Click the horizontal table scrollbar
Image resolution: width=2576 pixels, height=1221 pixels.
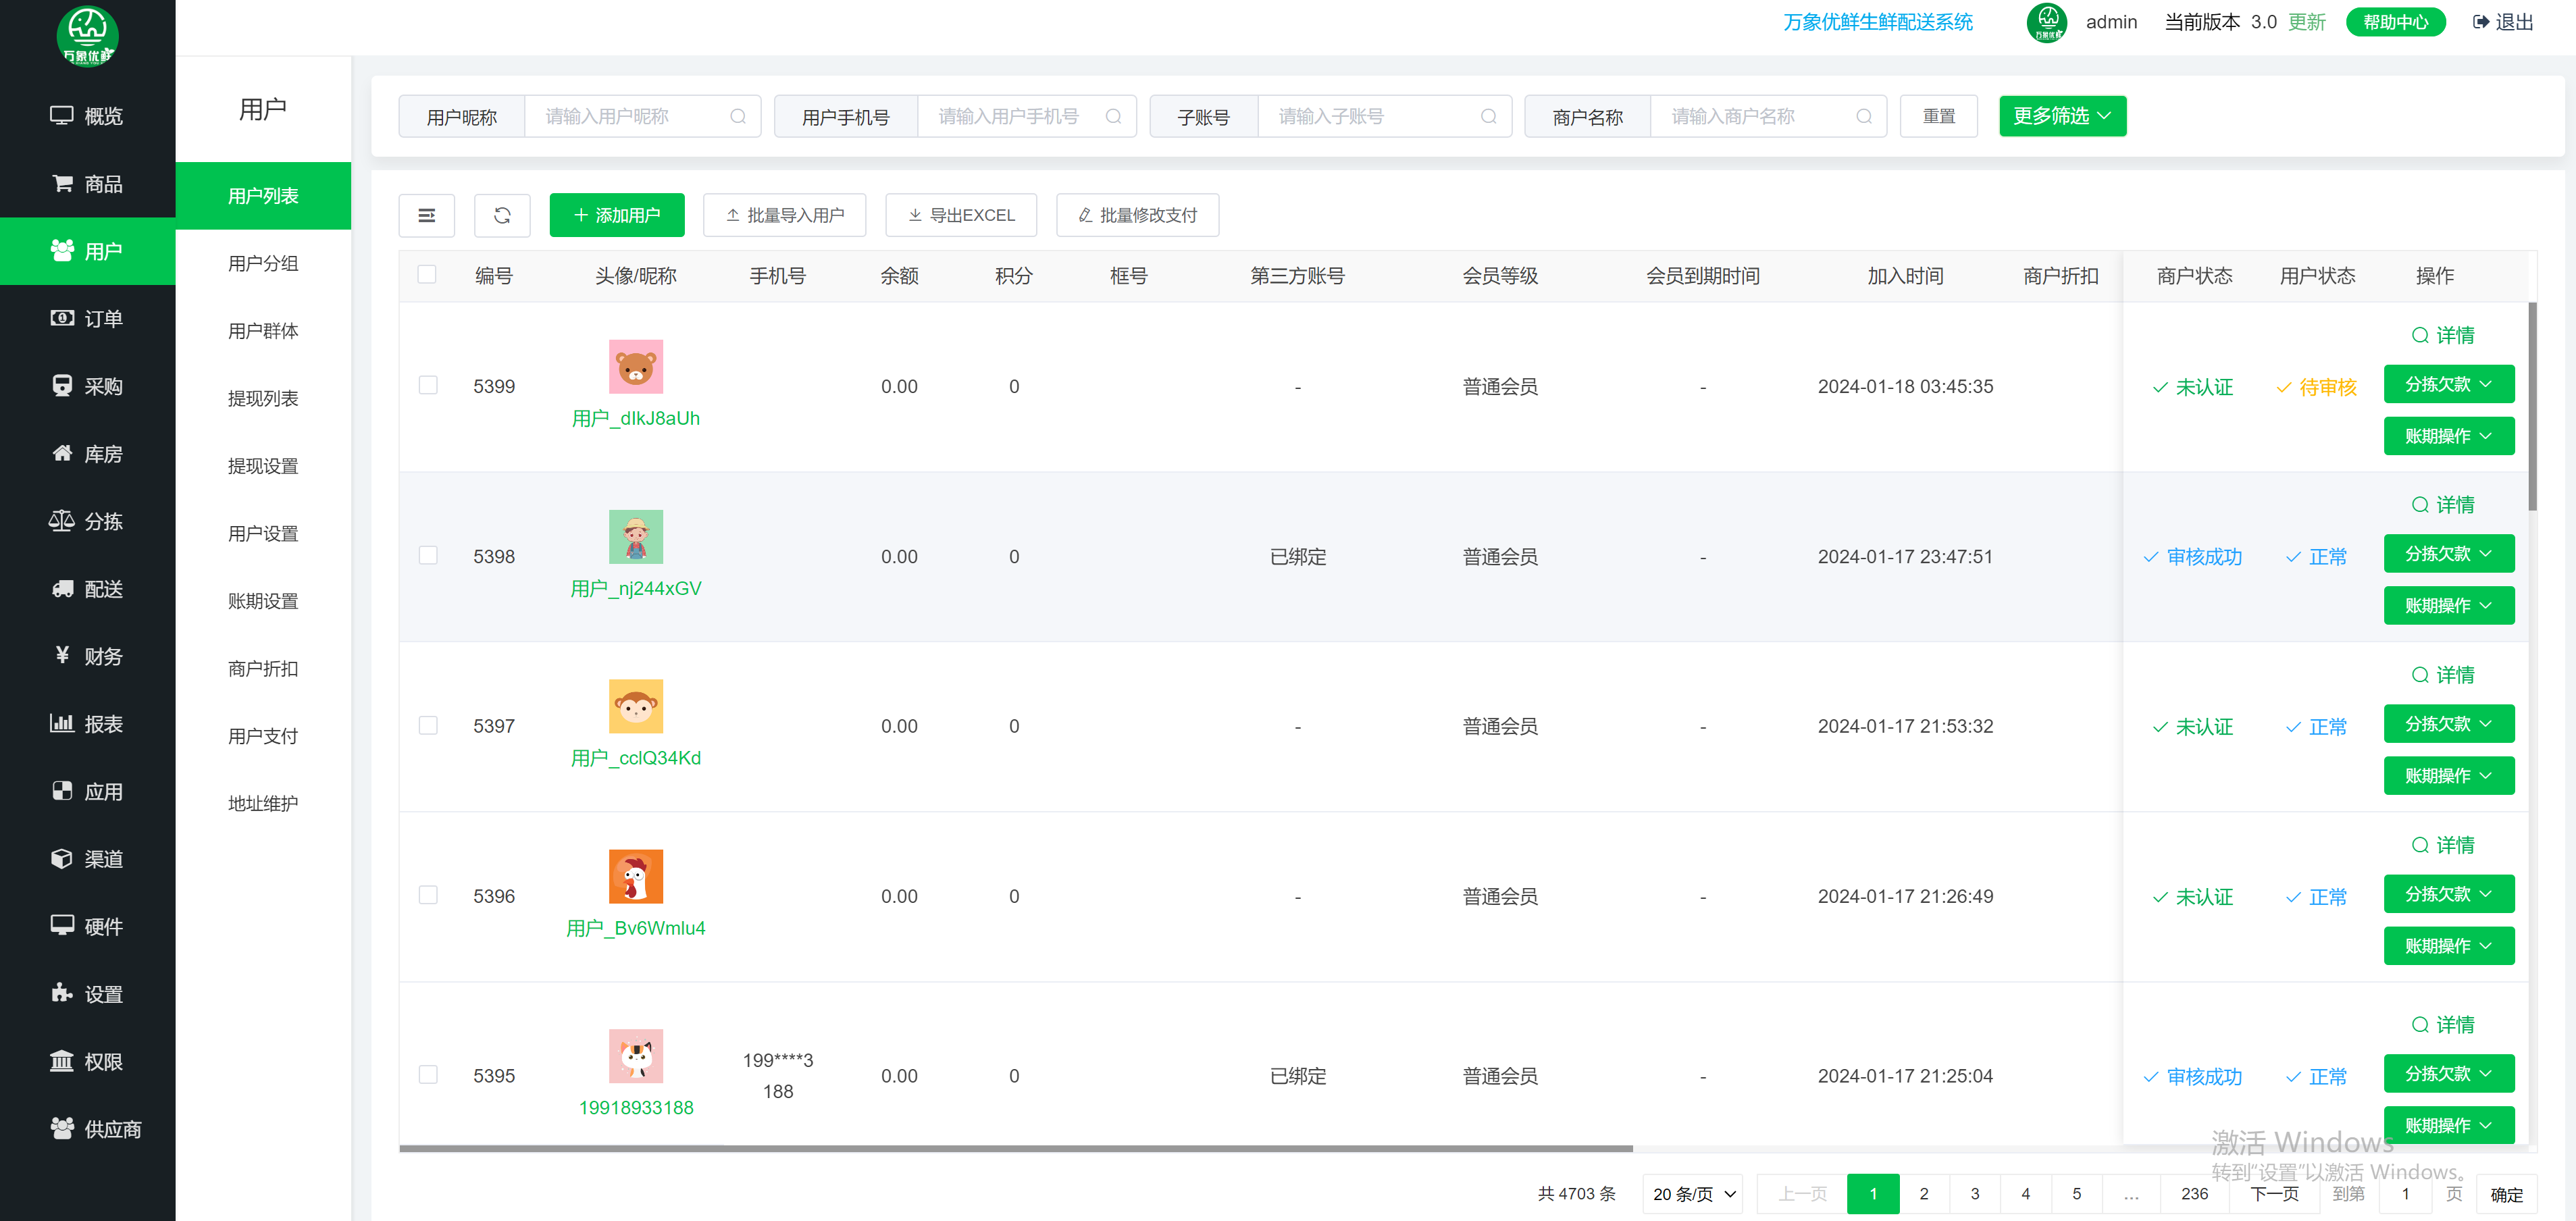1015,1149
